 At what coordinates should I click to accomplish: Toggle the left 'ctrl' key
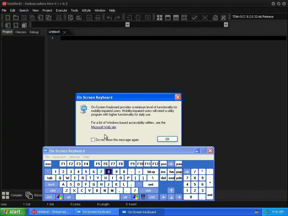pyautogui.click(x=49, y=197)
